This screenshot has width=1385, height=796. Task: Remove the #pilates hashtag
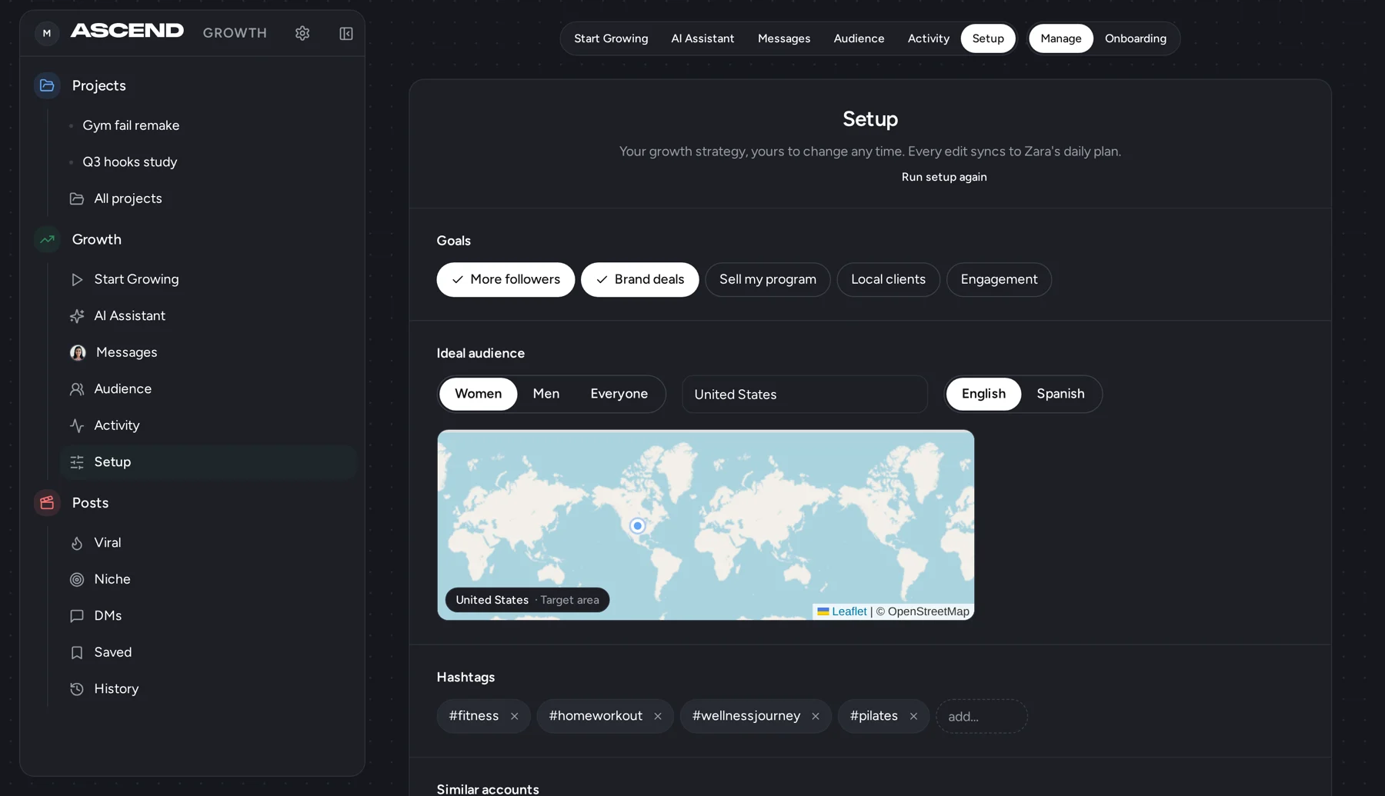[x=913, y=716]
